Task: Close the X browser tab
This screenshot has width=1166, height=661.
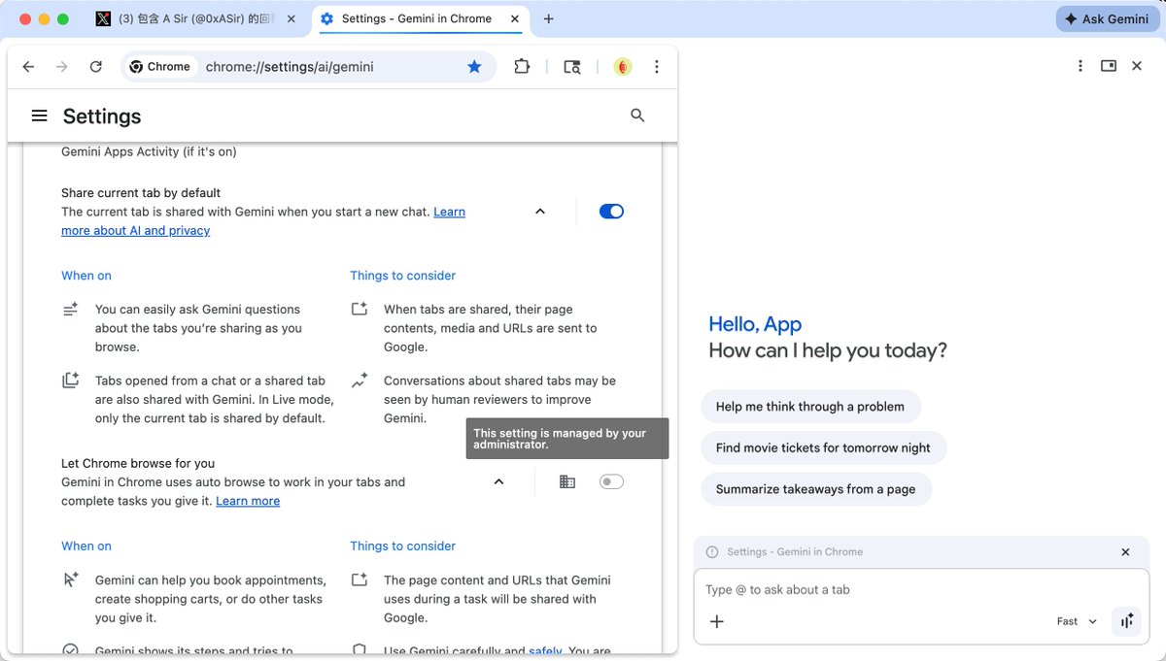Action: 291,18
